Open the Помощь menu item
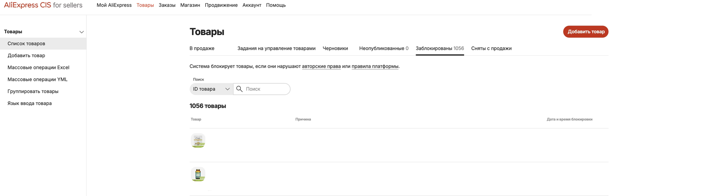This screenshot has width=710, height=196. pos(275,5)
